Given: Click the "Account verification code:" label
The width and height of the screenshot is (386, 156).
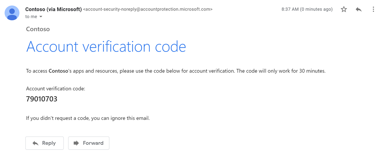Looking at the screenshot, I should (x=55, y=89).
